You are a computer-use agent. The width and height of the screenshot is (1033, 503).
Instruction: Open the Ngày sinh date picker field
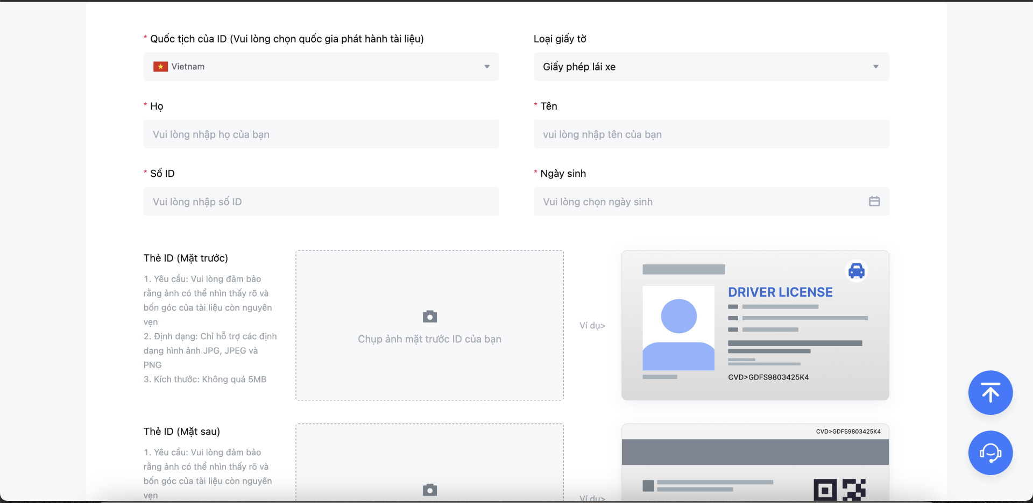coord(711,202)
